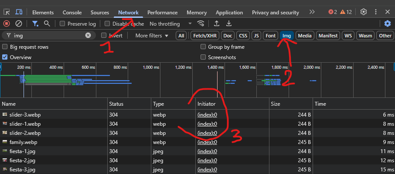Open network search magnifier

[47, 23]
